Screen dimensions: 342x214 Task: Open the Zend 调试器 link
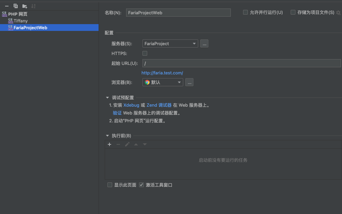[159, 105]
